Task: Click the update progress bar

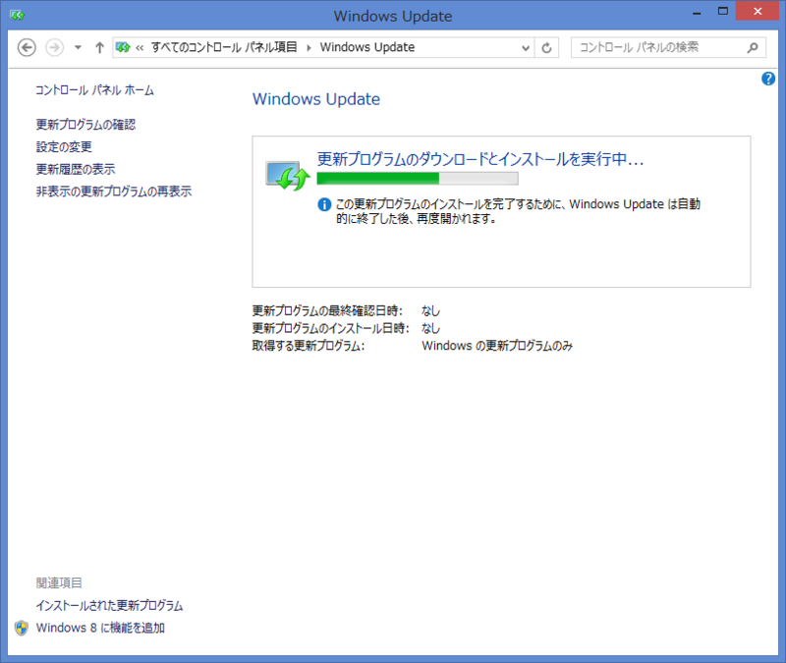Action: (x=418, y=179)
